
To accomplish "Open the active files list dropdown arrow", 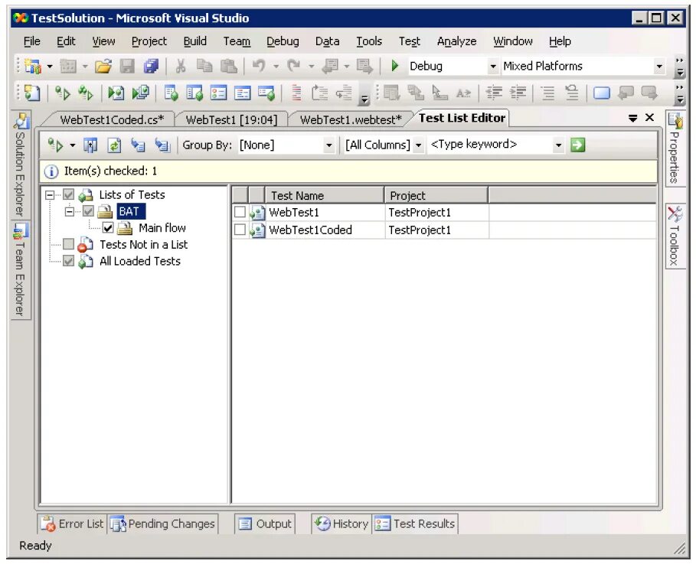I will click(633, 118).
